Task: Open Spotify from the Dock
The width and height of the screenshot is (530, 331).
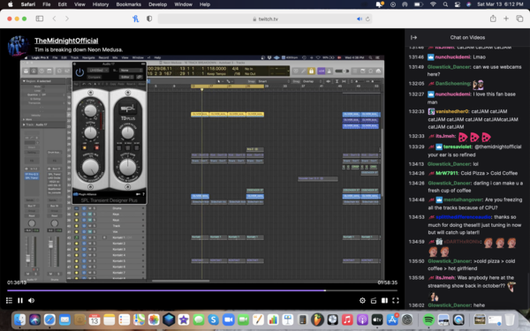Action: [x=428, y=320]
